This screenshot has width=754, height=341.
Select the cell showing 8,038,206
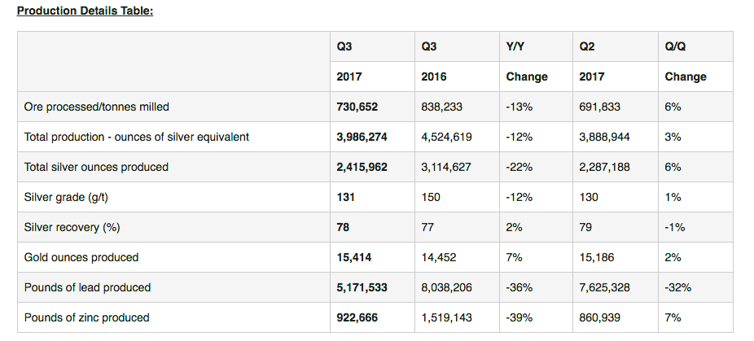[446, 287]
